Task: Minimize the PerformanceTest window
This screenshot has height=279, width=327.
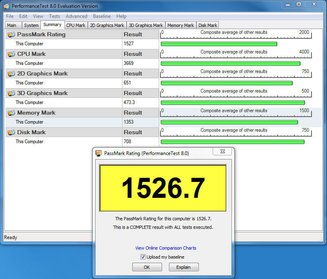Action: click(288, 4)
